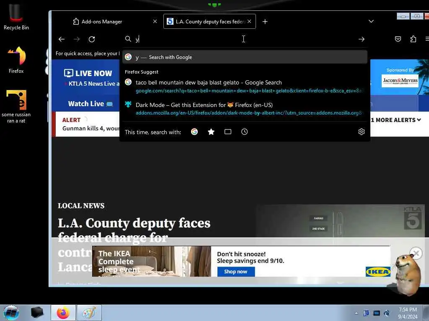Viewport: 429px width, 321px height.
Task: Click the Watch Live link
Action: coord(90,104)
